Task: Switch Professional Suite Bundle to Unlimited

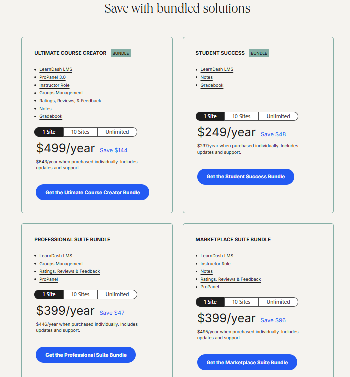Action: click(117, 294)
